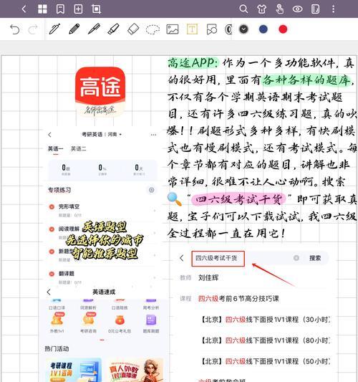The width and height of the screenshot is (358, 382).
Task: Select the pencil tool
Action: tap(74, 29)
